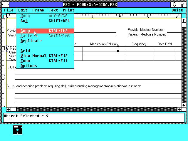
Task: Open the window control menu box
Action: 6,5
